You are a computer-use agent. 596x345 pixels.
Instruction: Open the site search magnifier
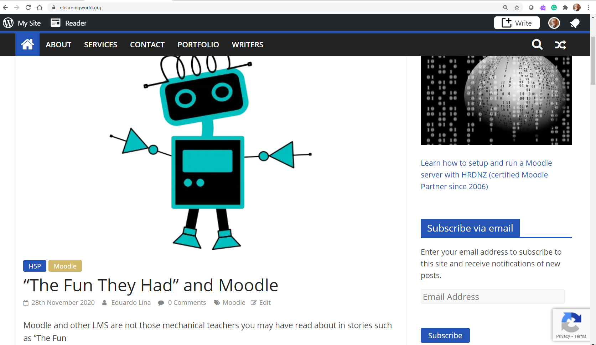(x=537, y=44)
